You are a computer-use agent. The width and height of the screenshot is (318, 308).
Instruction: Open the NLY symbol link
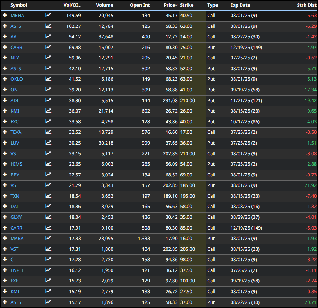(15, 58)
